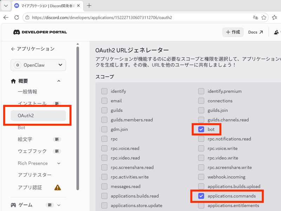Open the Docs external link
281x211 pixels.
(x=256, y=32)
